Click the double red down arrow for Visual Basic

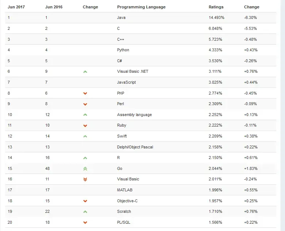(x=85, y=179)
